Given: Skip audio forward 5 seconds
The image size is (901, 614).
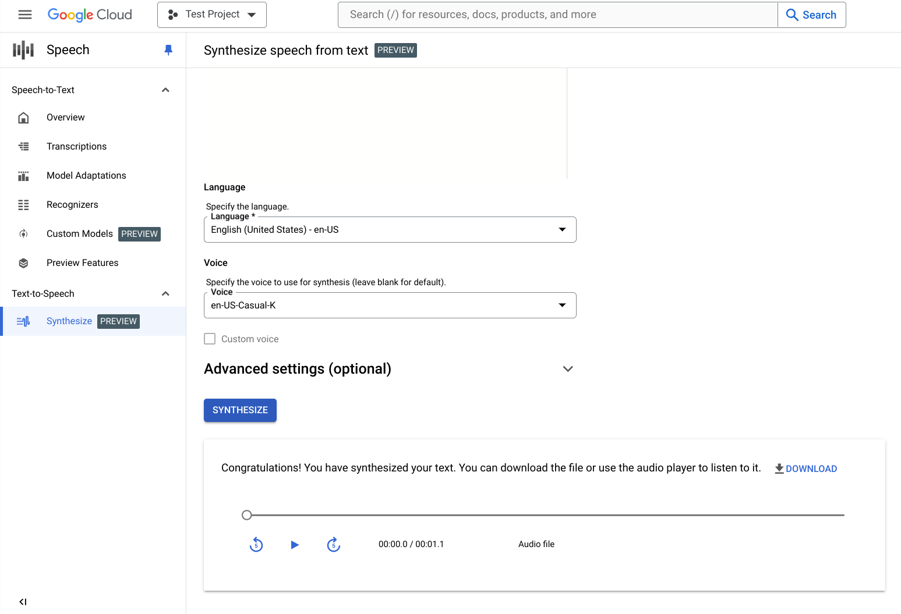Looking at the screenshot, I should pyautogui.click(x=333, y=545).
